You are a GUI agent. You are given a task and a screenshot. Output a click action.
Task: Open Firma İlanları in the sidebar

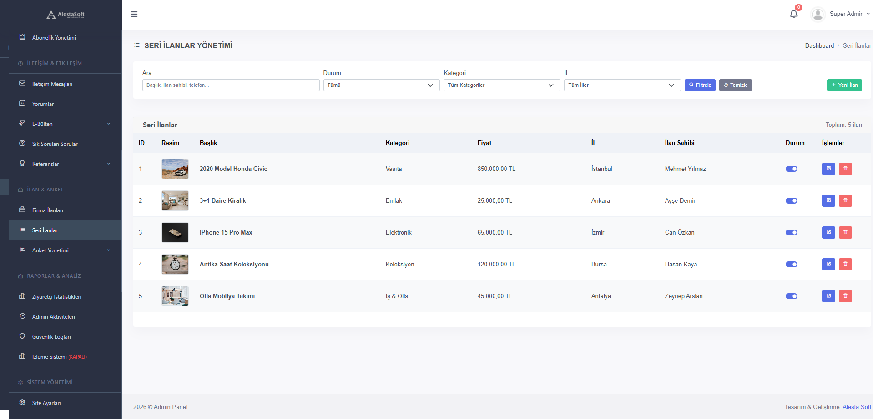coord(48,210)
